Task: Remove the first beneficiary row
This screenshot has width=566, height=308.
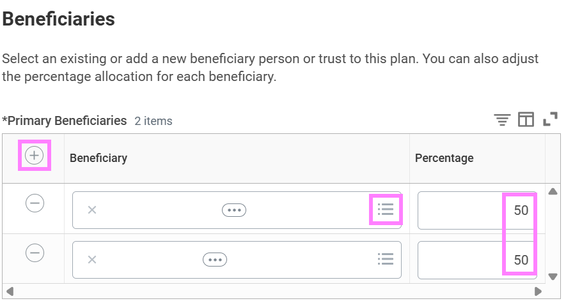Action: [x=35, y=203]
